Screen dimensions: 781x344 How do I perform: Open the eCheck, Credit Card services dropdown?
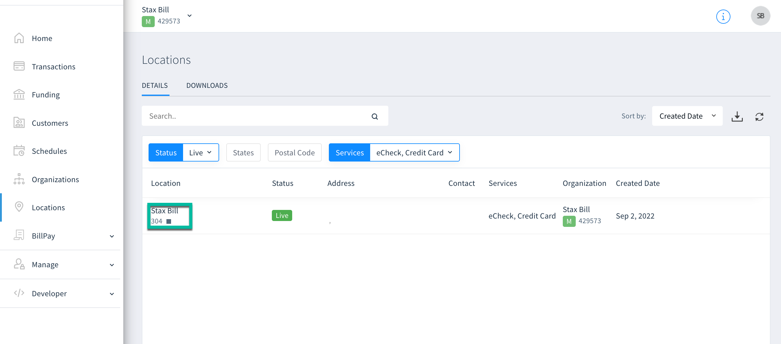414,153
